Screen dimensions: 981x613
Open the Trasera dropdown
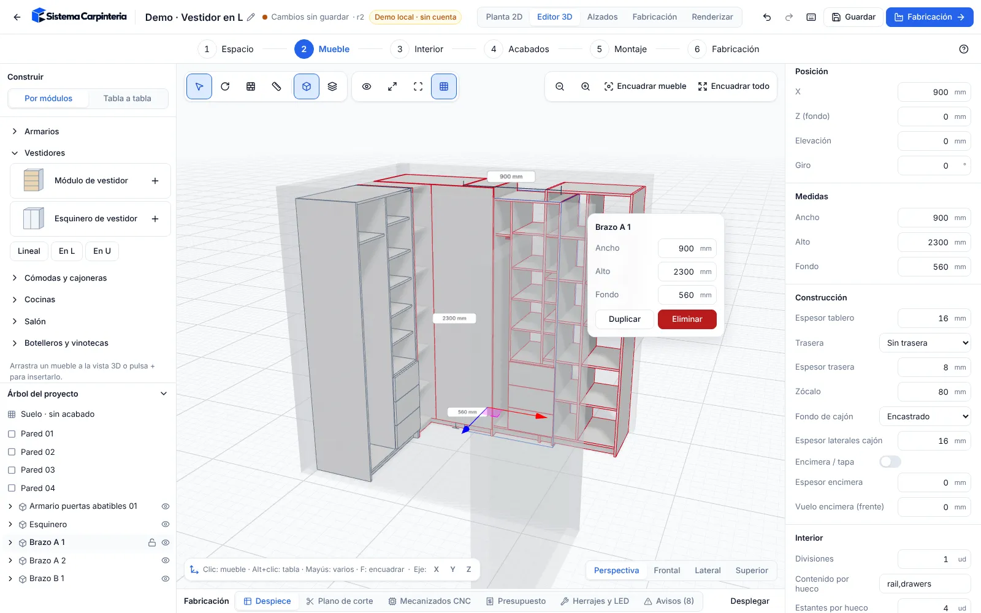point(925,343)
